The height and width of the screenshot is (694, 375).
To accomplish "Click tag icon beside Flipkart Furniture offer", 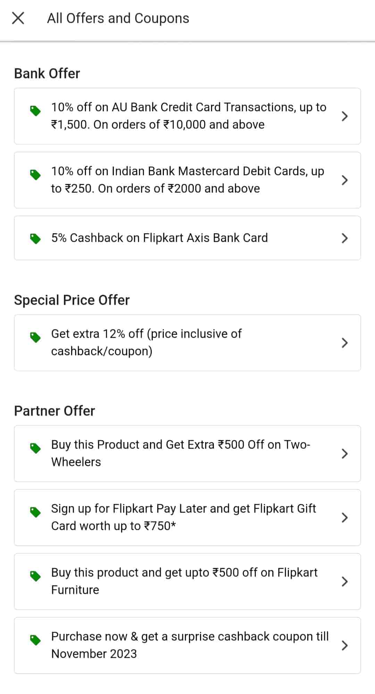I will (35, 576).
